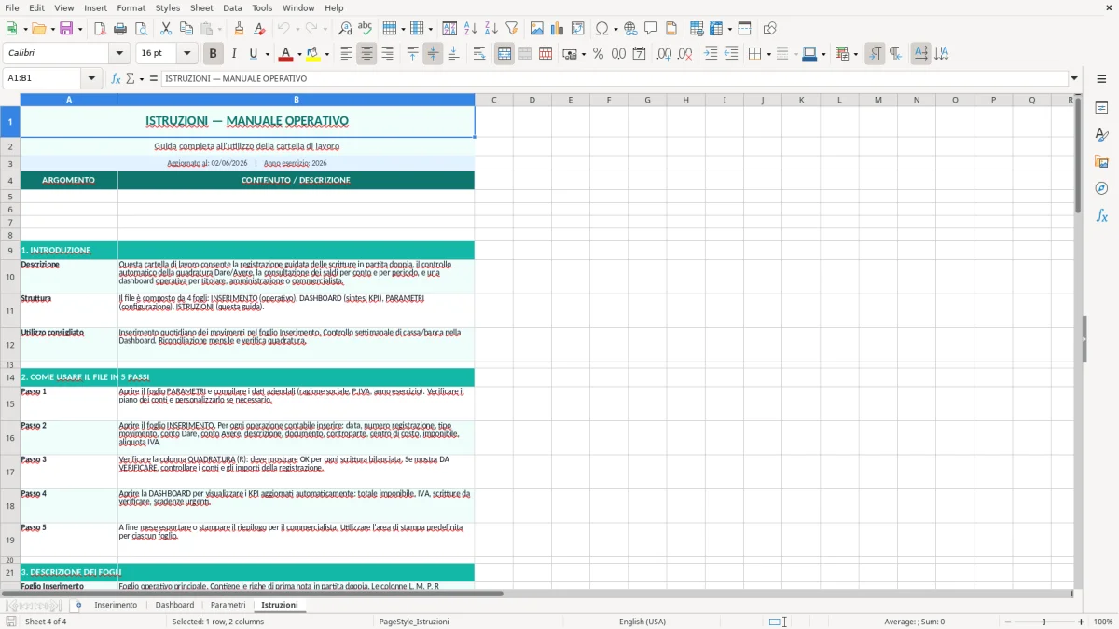Toggle Wrap Text
Screen dimensions: 1119x629
(479, 54)
